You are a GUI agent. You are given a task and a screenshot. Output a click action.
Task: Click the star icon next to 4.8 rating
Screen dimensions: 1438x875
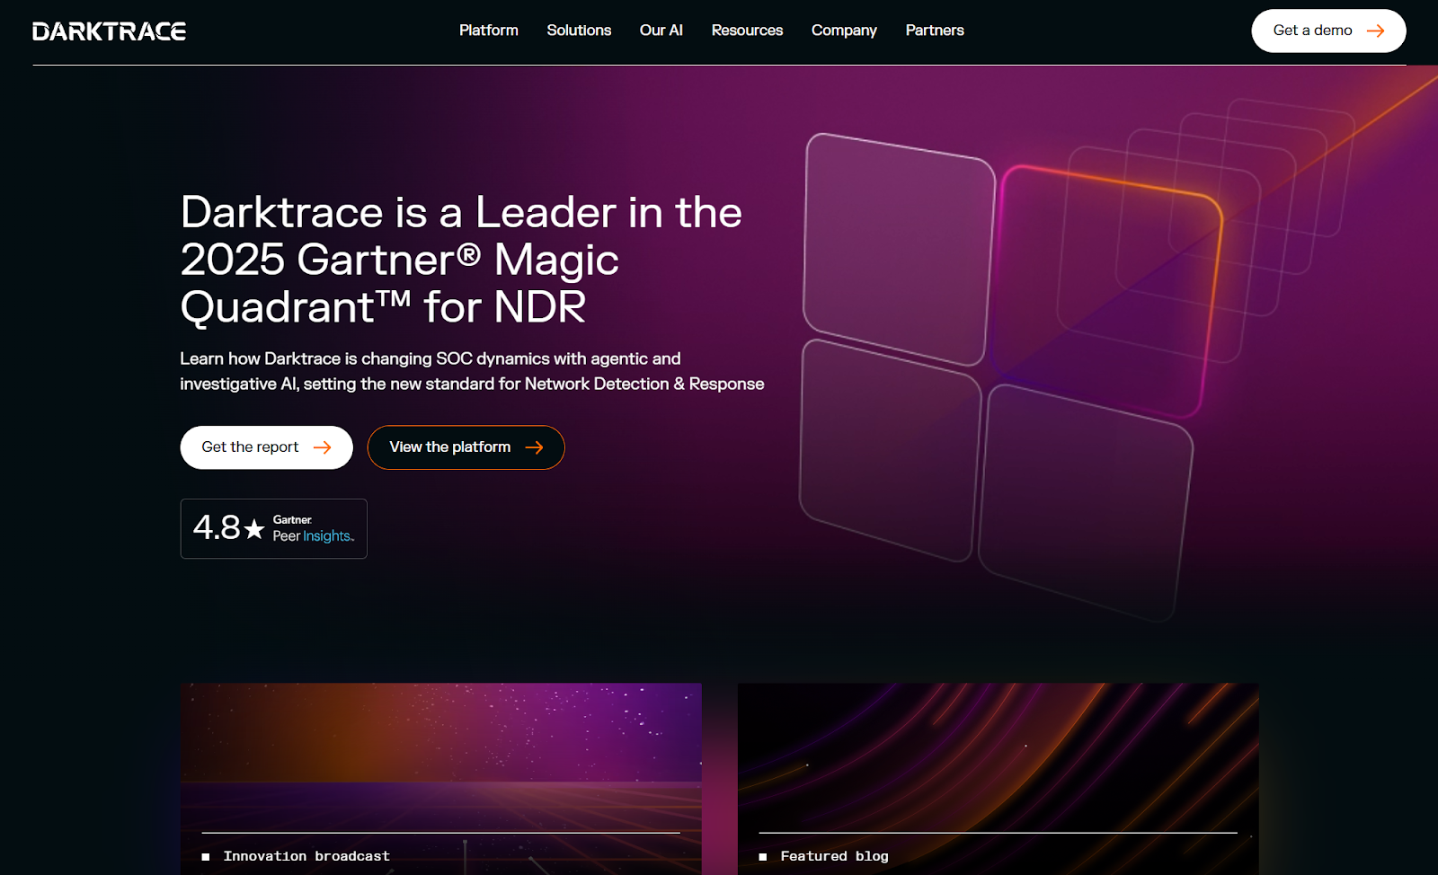[254, 529]
